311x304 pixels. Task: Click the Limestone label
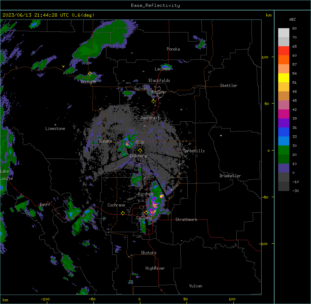tap(55, 129)
